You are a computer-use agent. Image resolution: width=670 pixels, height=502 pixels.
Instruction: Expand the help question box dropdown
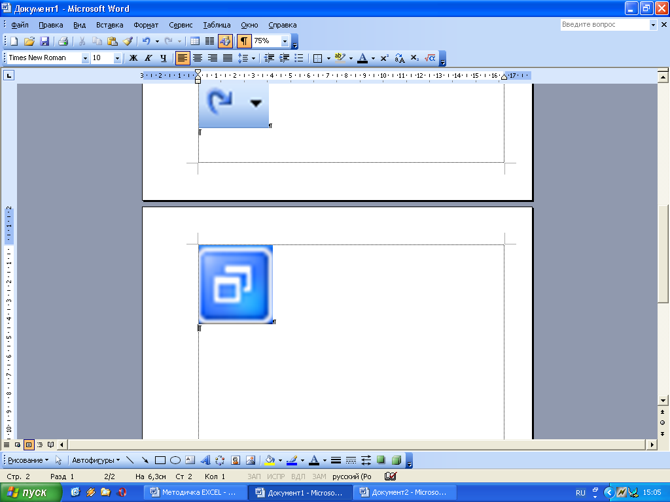[653, 25]
